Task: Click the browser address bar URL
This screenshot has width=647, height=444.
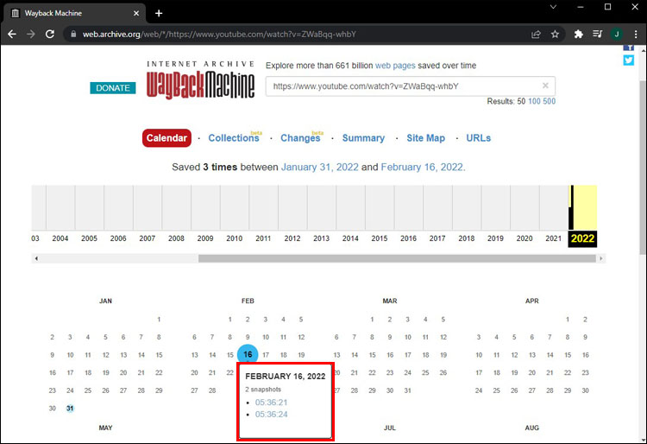Action: [x=219, y=35]
